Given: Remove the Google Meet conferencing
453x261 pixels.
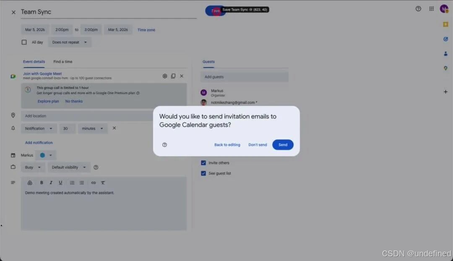Looking at the screenshot, I should point(182,76).
